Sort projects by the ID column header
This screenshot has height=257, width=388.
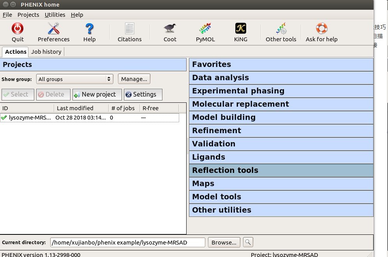click(27, 108)
